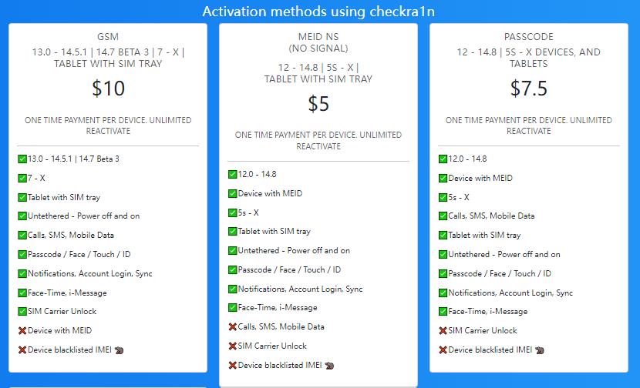Click 'Activation methods using checkra1n' page heading
The width and height of the screenshot is (640, 388).
click(x=318, y=11)
